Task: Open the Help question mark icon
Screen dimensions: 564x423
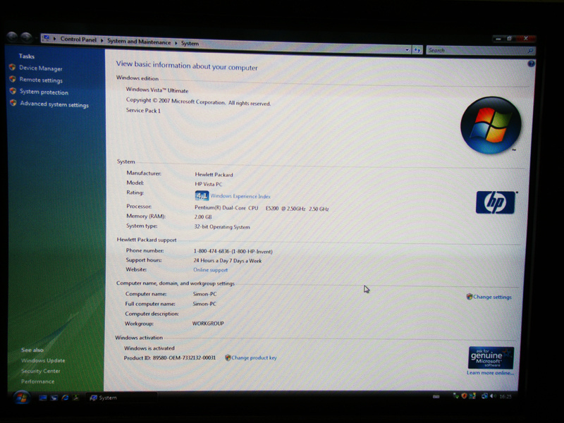Action: coord(531,63)
